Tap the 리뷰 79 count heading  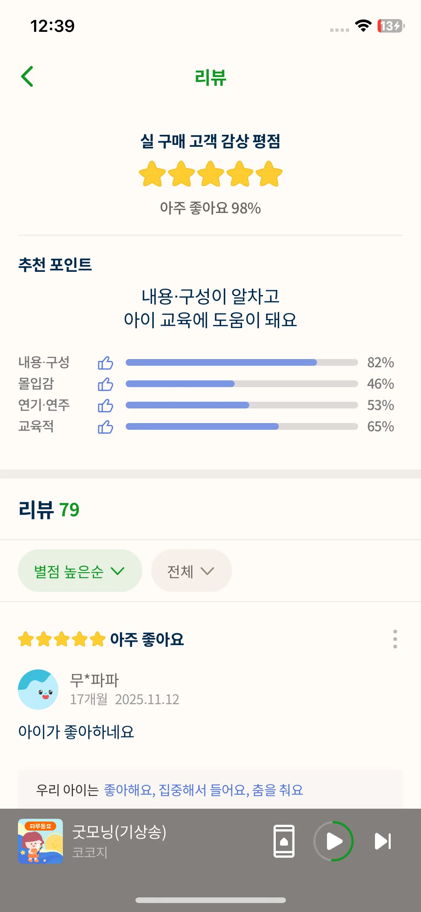tap(49, 510)
